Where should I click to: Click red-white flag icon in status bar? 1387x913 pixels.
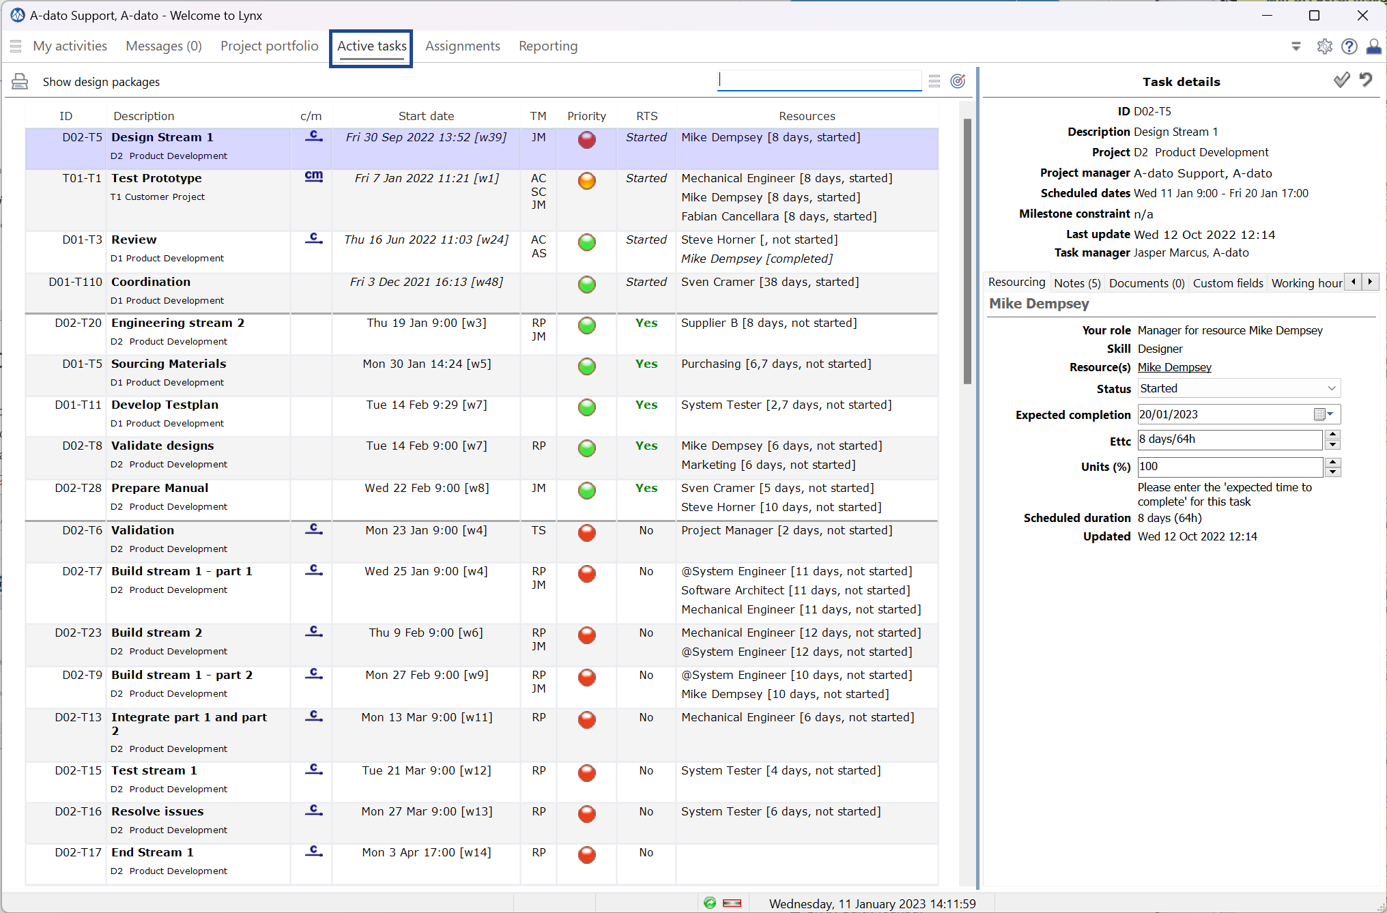[x=732, y=903]
